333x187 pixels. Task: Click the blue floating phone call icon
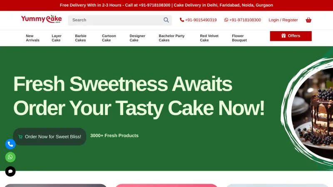(10, 144)
